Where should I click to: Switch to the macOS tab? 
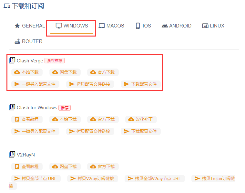tap(111, 26)
